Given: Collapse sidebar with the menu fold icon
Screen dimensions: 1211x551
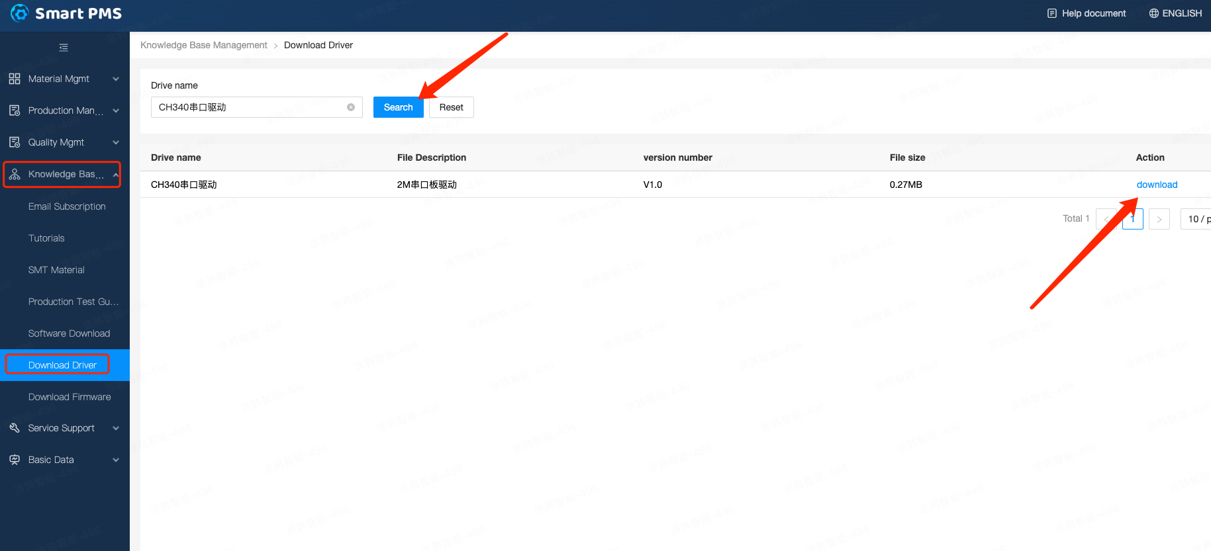Looking at the screenshot, I should point(64,48).
